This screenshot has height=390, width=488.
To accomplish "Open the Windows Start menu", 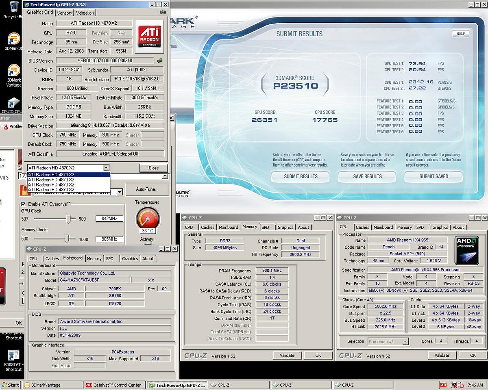I will point(11,385).
